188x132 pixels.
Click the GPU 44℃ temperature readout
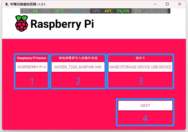(x=102, y=11)
